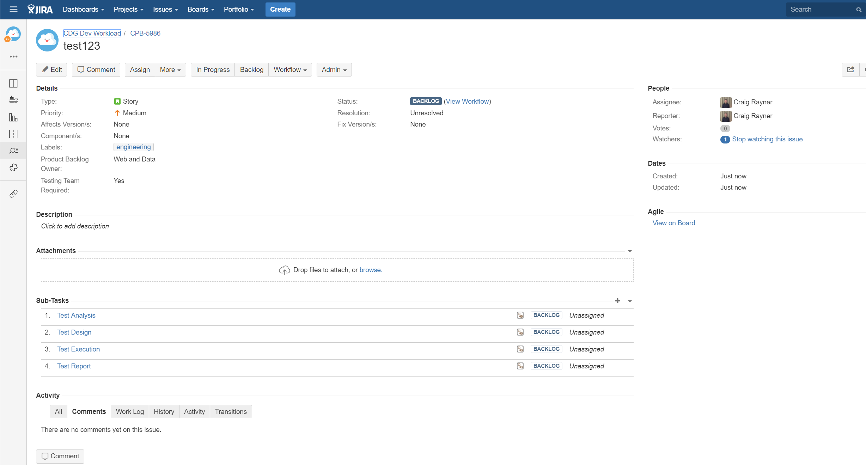Switch to the Work Log tab
Viewport: 866px width, 465px height.
[130, 411]
